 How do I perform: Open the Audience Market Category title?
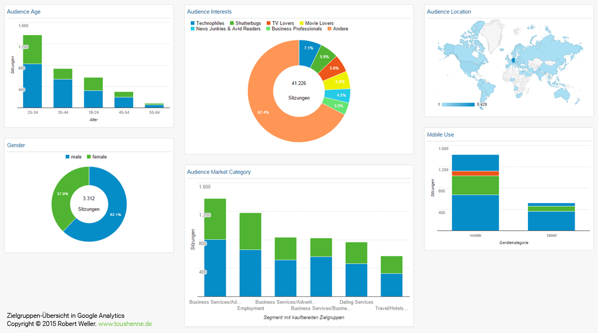219,172
